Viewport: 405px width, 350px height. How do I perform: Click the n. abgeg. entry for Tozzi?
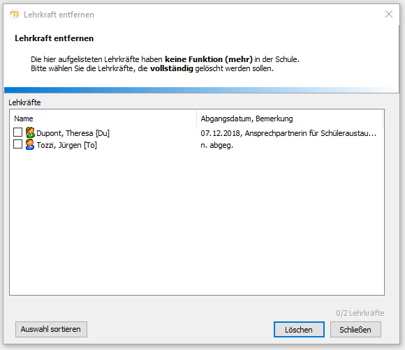tap(216, 145)
